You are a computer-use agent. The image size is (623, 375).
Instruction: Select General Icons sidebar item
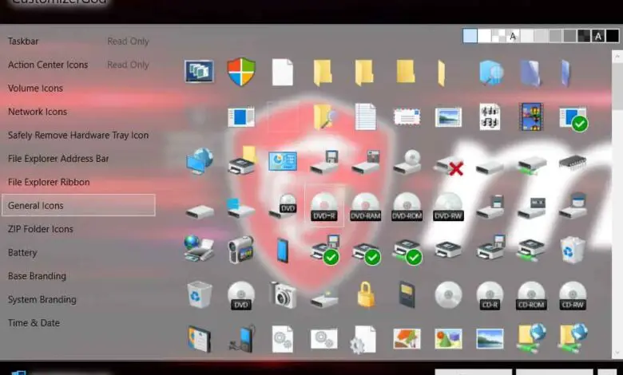tap(78, 205)
